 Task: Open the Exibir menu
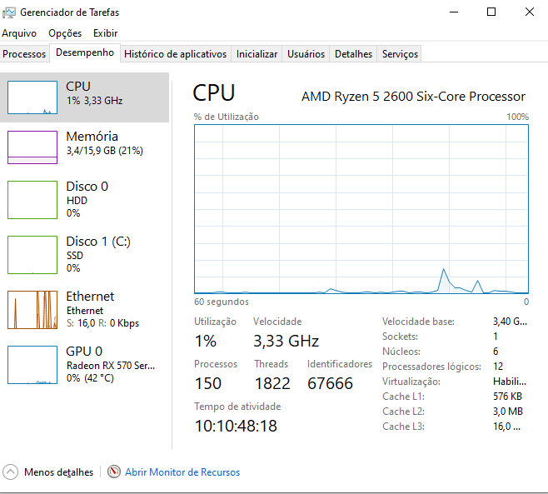pos(105,33)
